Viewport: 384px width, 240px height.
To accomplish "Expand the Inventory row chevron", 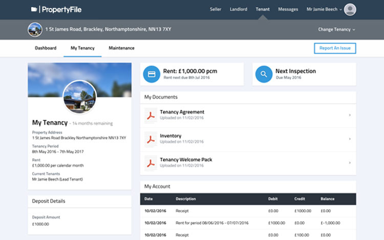I will point(350,139).
